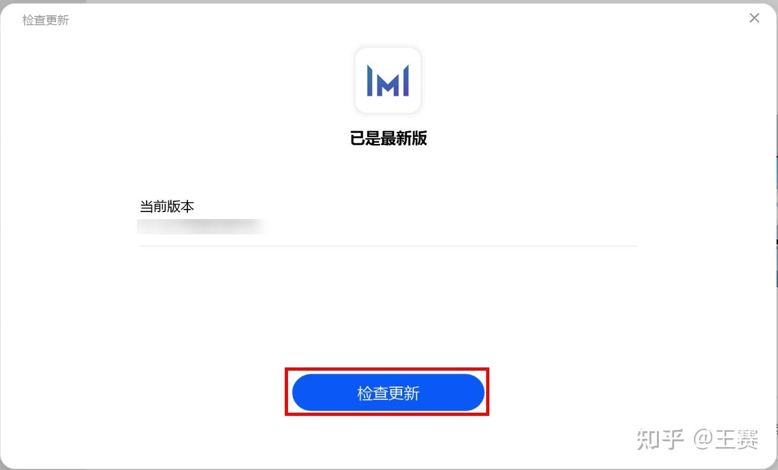Click the left bar of the IMI logo
The height and width of the screenshot is (470, 778).
pos(370,80)
